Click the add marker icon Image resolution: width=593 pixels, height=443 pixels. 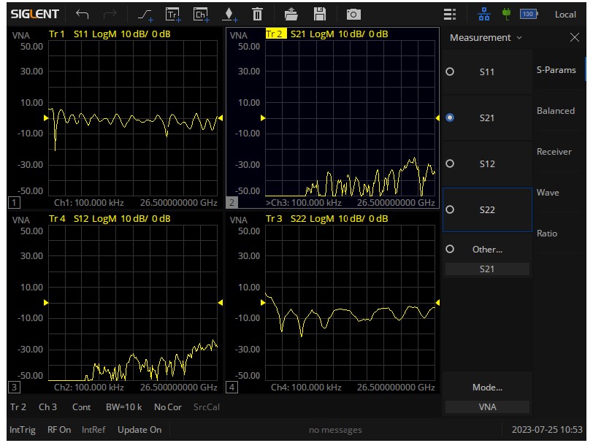click(x=229, y=14)
